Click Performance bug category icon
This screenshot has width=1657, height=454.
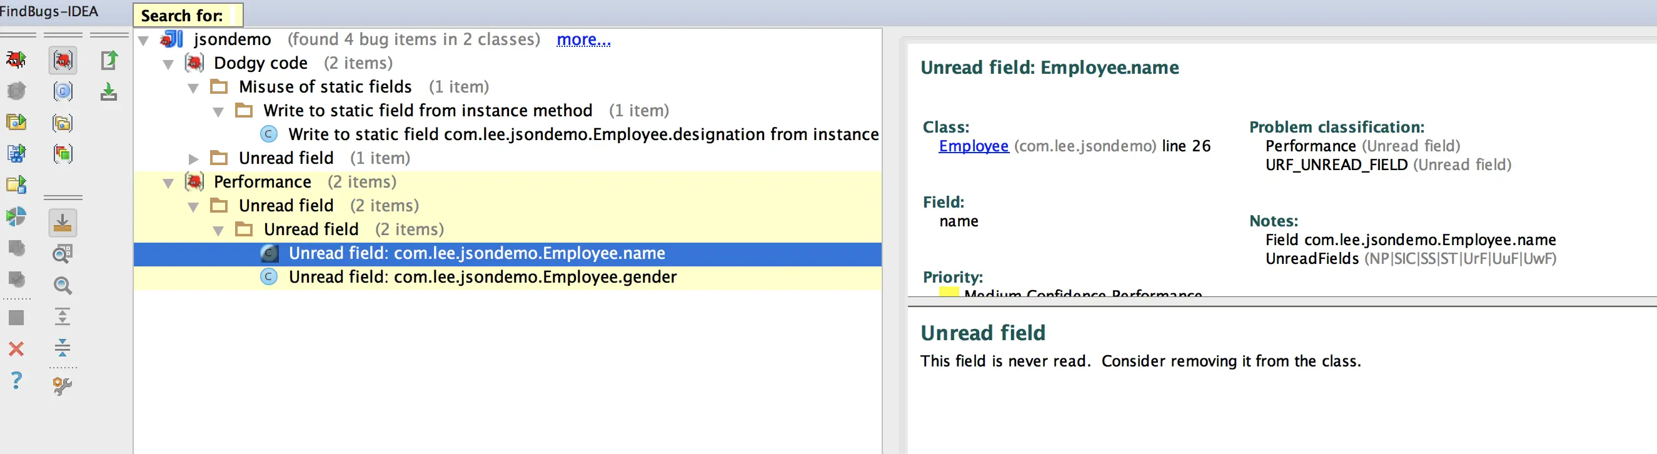(x=194, y=182)
